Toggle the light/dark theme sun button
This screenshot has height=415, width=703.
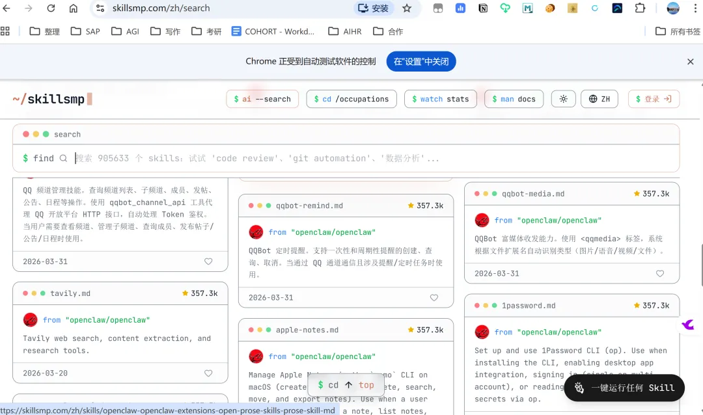point(564,99)
